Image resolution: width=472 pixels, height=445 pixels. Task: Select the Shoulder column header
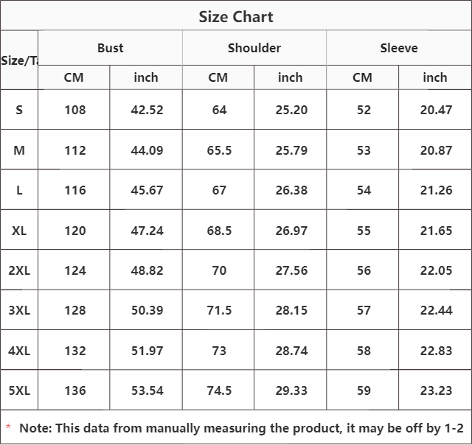tap(254, 48)
